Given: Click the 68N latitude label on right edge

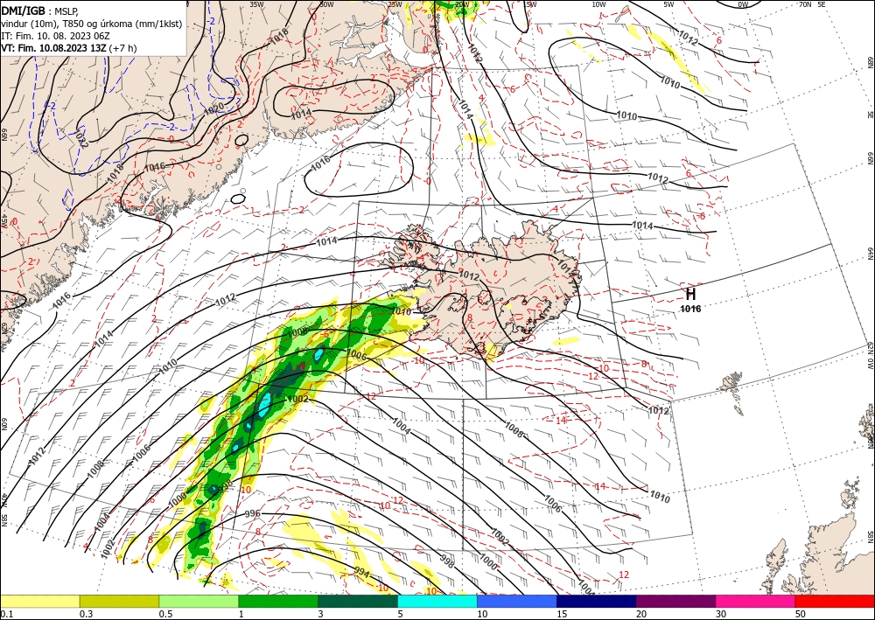Looking at the screenshot, I should pyautogui.click(x=870, y=61).
